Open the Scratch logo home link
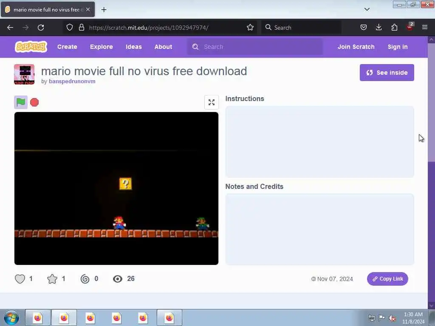The width and height of the screenshot is (435, 326). [31, 47]
